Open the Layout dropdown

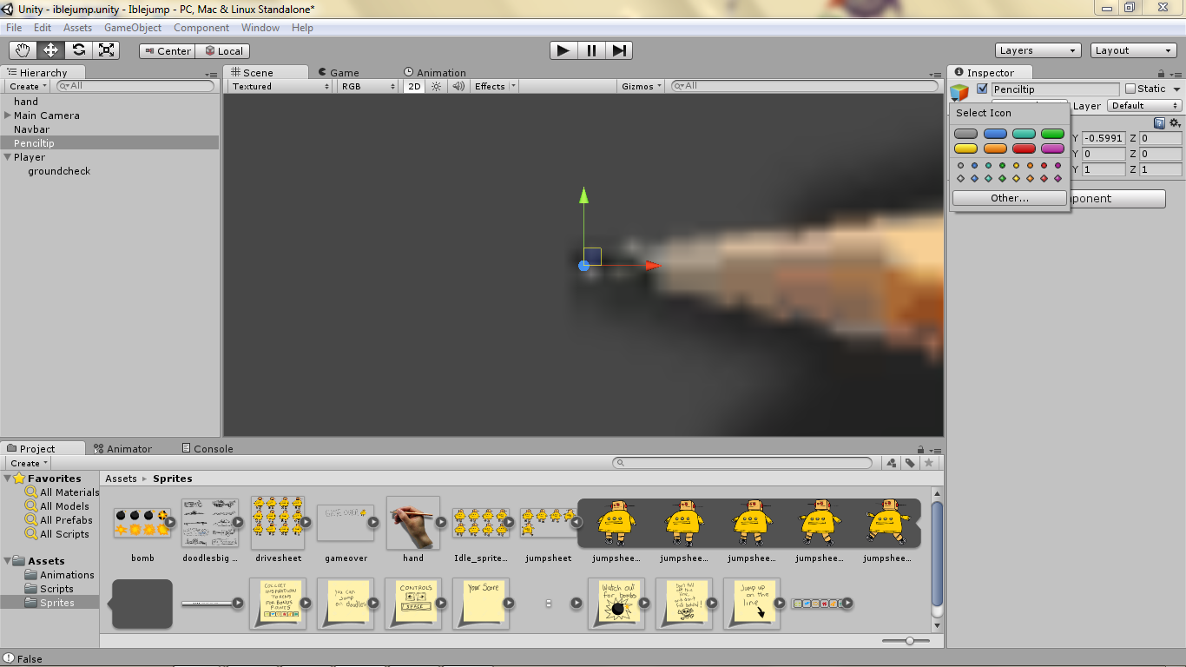click(x=1133, y=50)
